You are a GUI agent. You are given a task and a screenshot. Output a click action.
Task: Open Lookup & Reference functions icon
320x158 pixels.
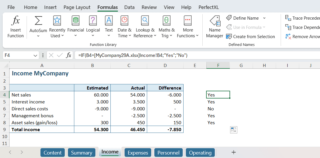tap(145, 21)
